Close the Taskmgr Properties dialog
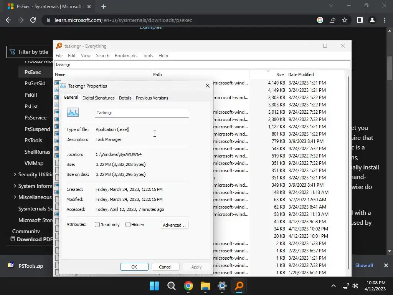 click(208, 86)
